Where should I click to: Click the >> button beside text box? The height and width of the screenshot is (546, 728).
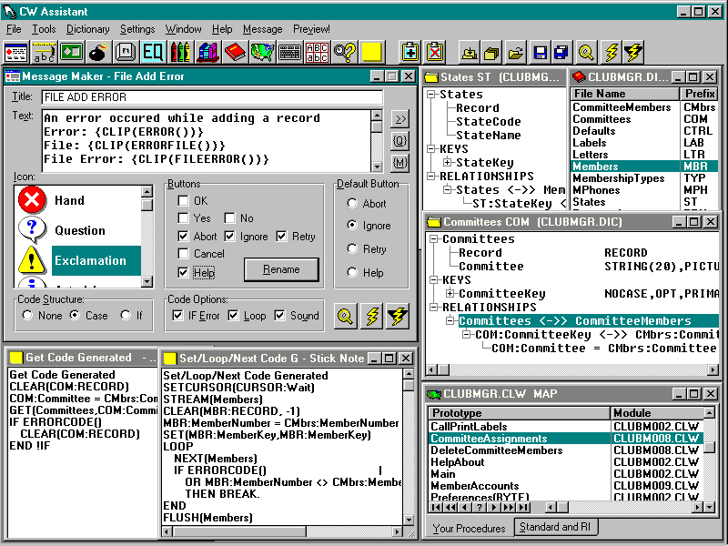point(399,119)
